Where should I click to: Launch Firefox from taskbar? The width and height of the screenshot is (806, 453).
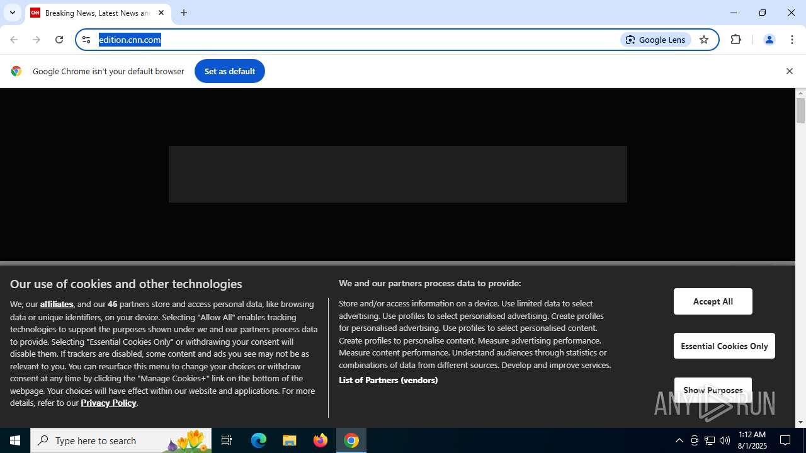pyautogui.click(x=321, y=440)
